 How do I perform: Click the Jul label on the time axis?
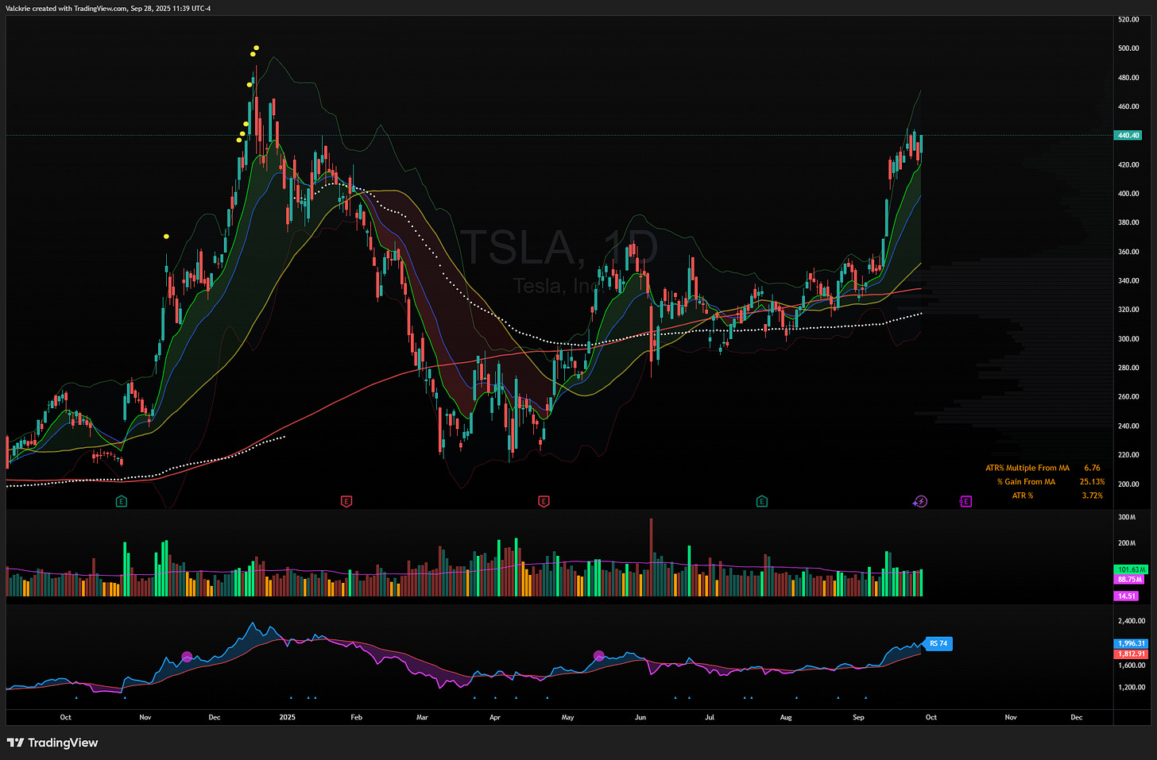point(710,717)
